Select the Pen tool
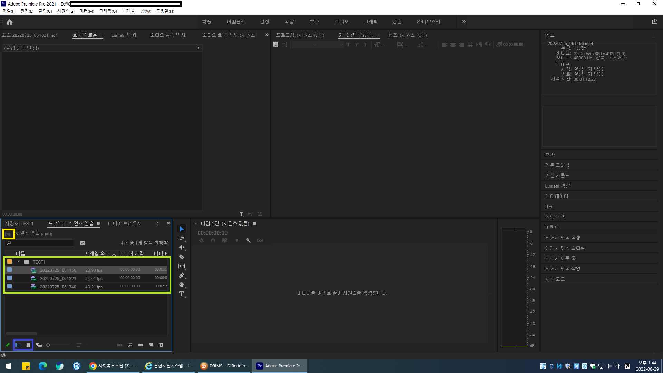The image size is (663, 373). 181,276
